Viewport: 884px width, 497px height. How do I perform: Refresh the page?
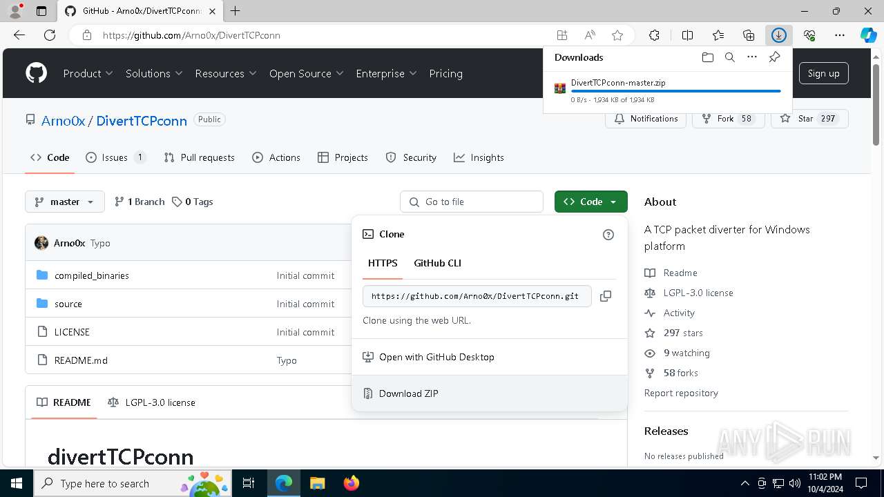coord(50,35)
